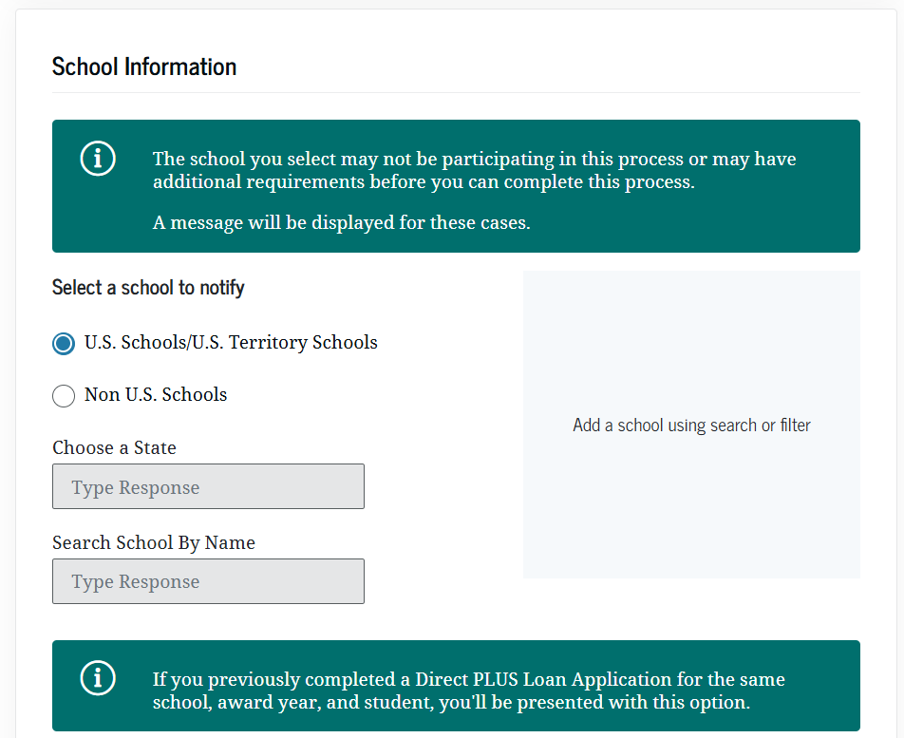The height and width of the screenshot is (738, 904).
Task: Click the info icon in the top notice
Action: 98,159
